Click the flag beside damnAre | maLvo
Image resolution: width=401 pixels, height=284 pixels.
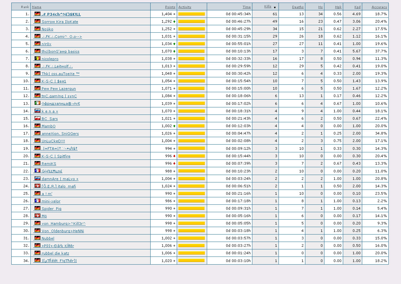[x=37, y=179]
